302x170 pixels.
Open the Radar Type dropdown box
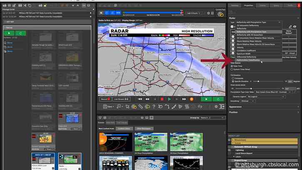coord(258,22)
